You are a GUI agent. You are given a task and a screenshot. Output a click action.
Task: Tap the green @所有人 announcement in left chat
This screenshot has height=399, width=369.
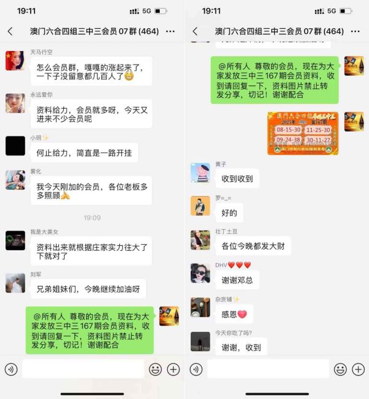coord(90,330)
